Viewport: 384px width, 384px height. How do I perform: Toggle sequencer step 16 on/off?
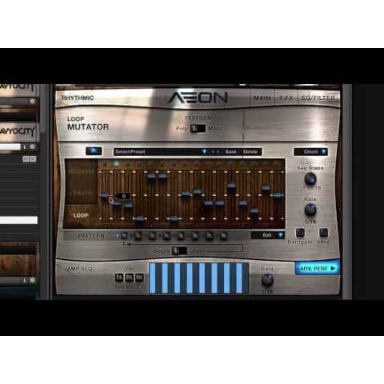(x=278, y=165)
